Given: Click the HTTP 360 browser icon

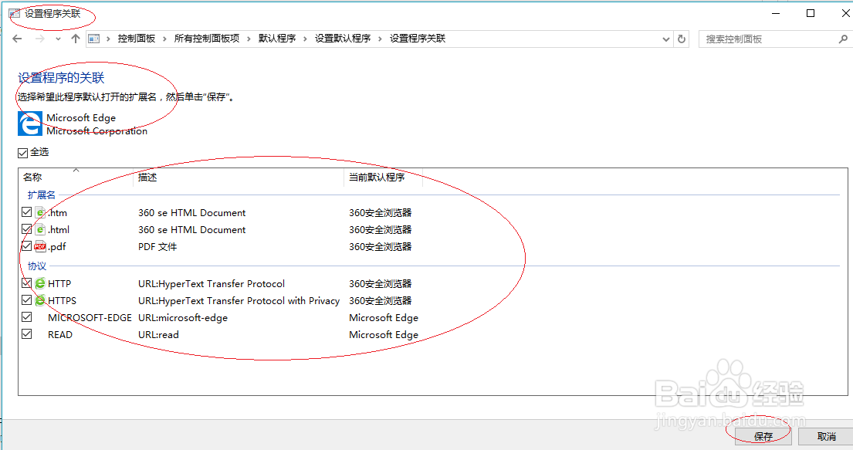Looking at the screenshot, I should (x=40, y=283).
